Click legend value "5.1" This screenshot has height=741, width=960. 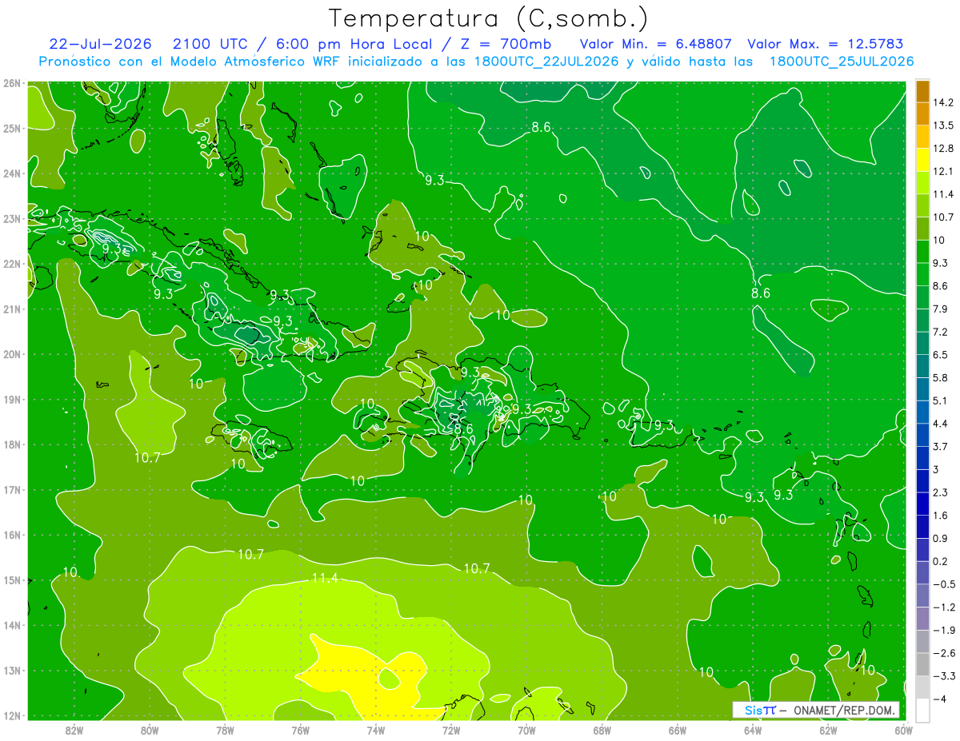tap(941, 400)
